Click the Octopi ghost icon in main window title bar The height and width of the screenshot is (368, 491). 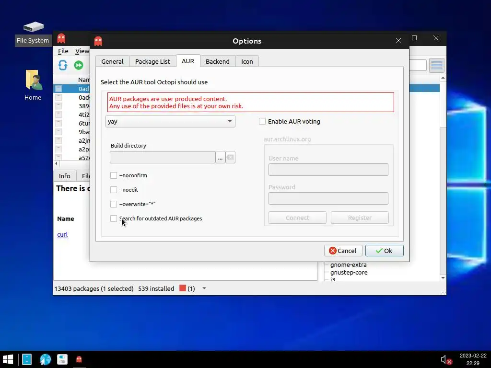[x=61, y=38]
